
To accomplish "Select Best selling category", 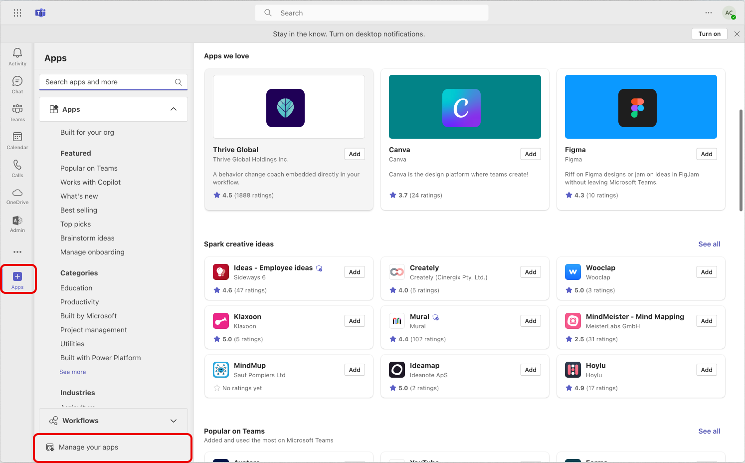I will point(79,210).
